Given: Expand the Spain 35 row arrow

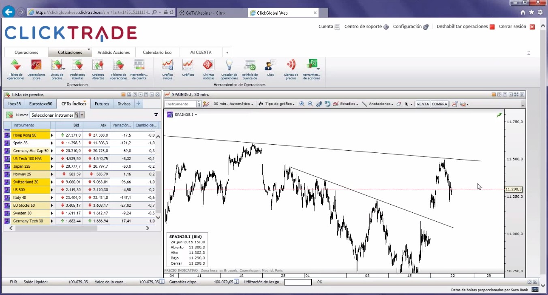Looking at the screenshot, I should pos(52,143).
